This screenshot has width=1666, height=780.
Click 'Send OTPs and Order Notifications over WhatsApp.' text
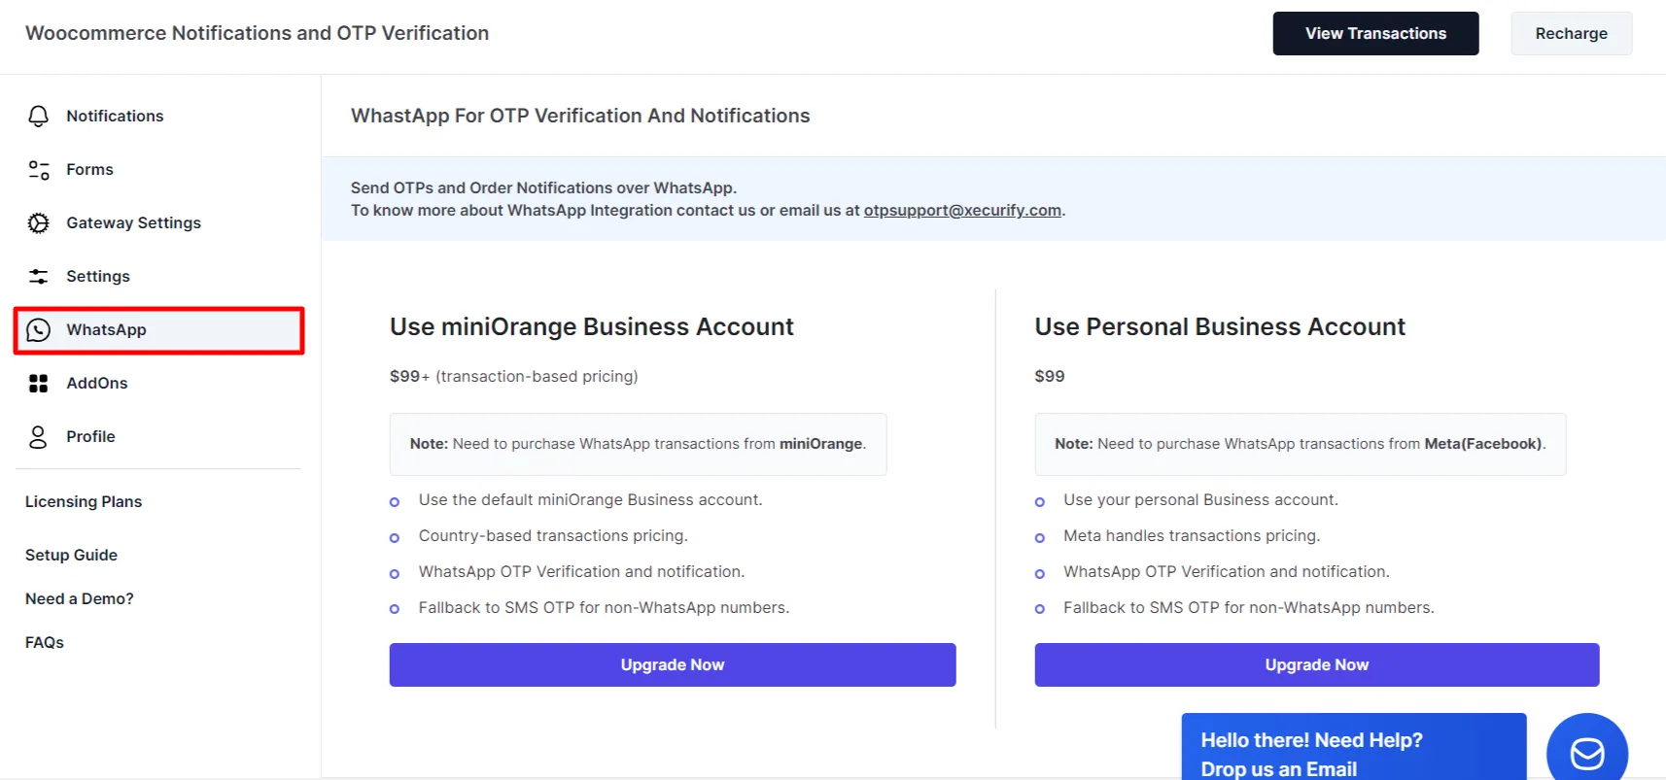click(543, 187)
